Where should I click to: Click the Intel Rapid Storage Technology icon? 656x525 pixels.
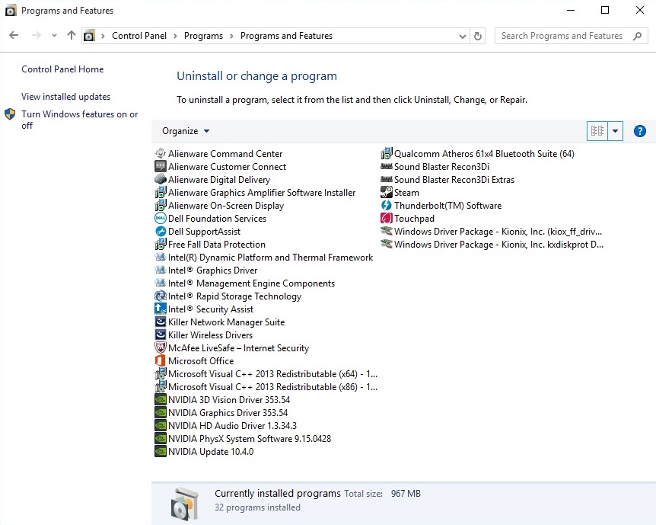point(161,296)
